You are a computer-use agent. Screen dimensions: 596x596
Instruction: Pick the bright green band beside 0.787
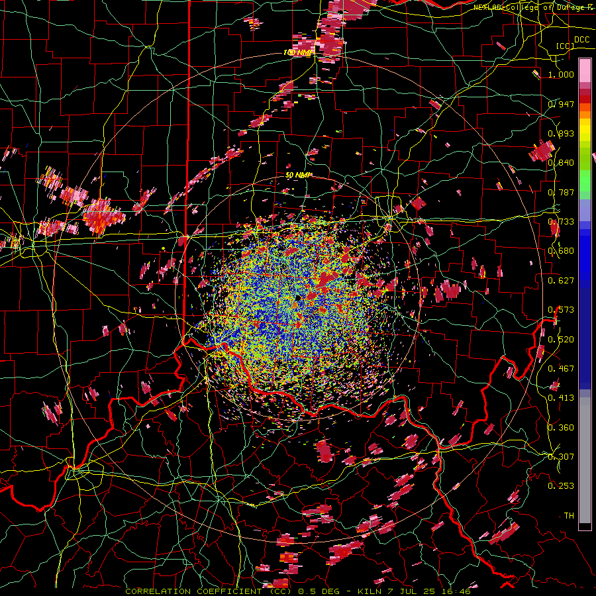585,183
